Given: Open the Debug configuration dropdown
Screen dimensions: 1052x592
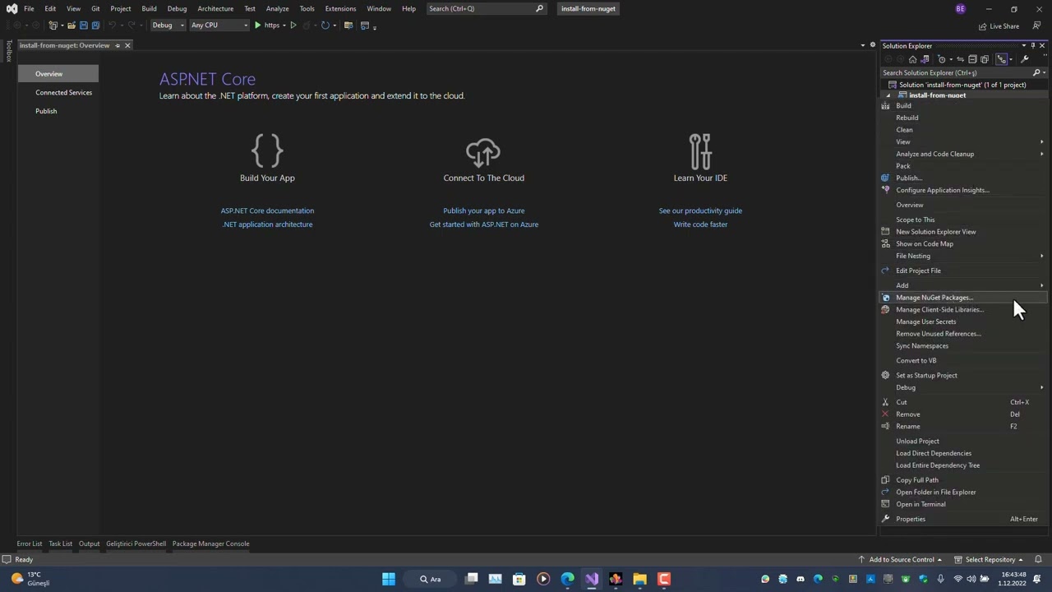Looking at the screenshot, I should point(168,25).
